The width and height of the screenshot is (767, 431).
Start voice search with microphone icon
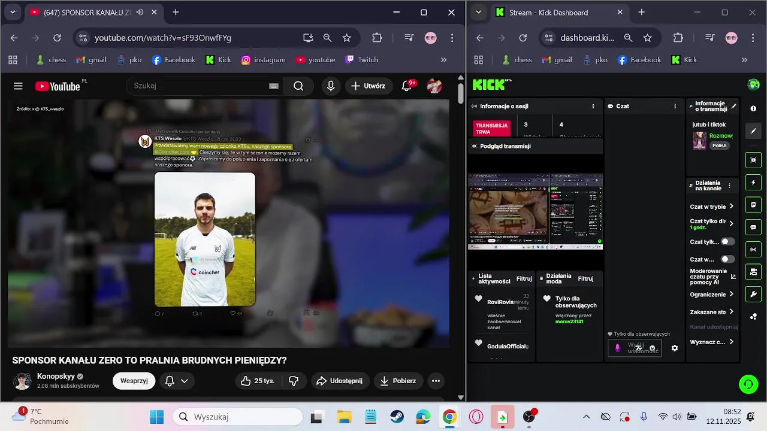point(331,86)
